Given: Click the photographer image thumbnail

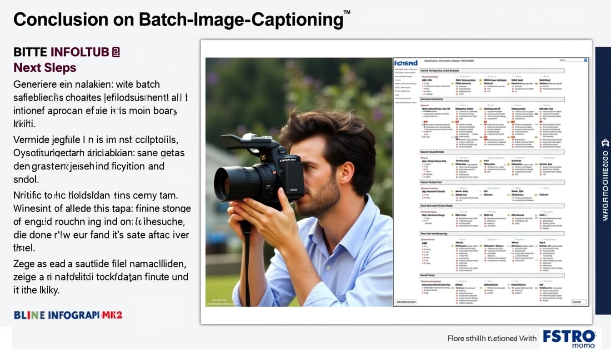Looking at the screenshot, I should click(299, 182).
